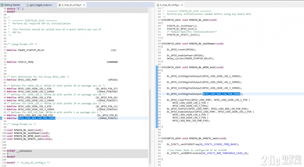The height and width of the screenshot is (167, 304).
Task: Click the 'clang-format off' comment
Action: click(x=22, y=44)
